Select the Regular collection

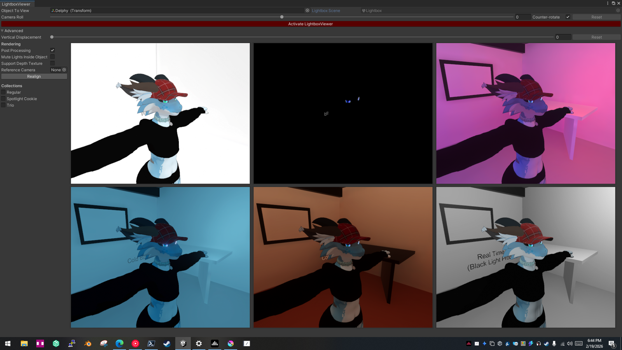click(x=3, y=92)
